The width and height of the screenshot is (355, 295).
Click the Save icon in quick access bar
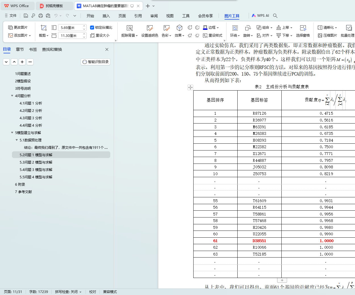[x=26, y=16]
